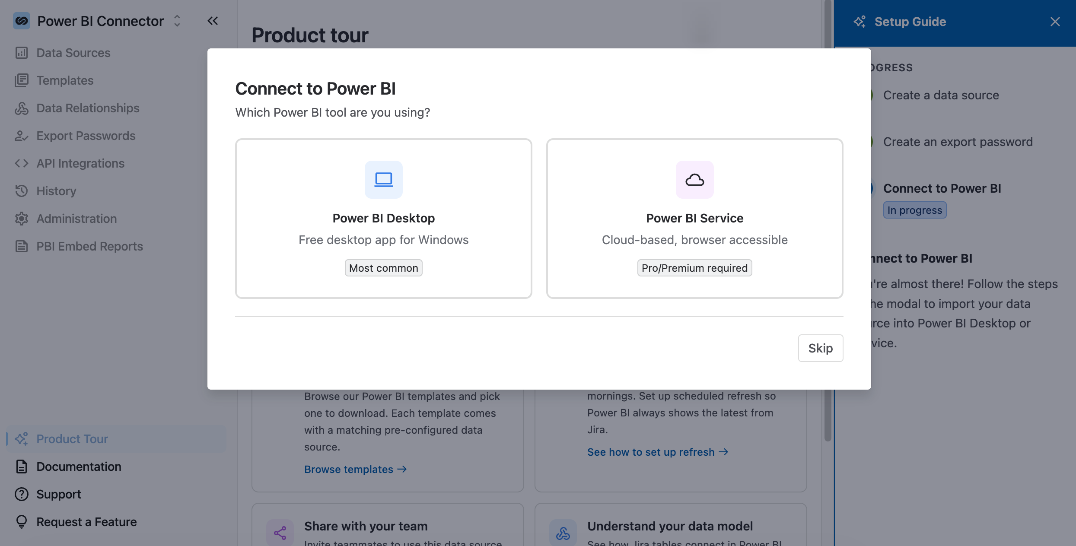Click the Understand your data model icon
This screenshot has width=1076, height=546.
pos(563,533)
